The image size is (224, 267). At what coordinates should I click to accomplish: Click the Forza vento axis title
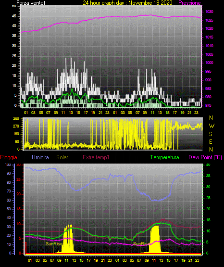point(31,3)
